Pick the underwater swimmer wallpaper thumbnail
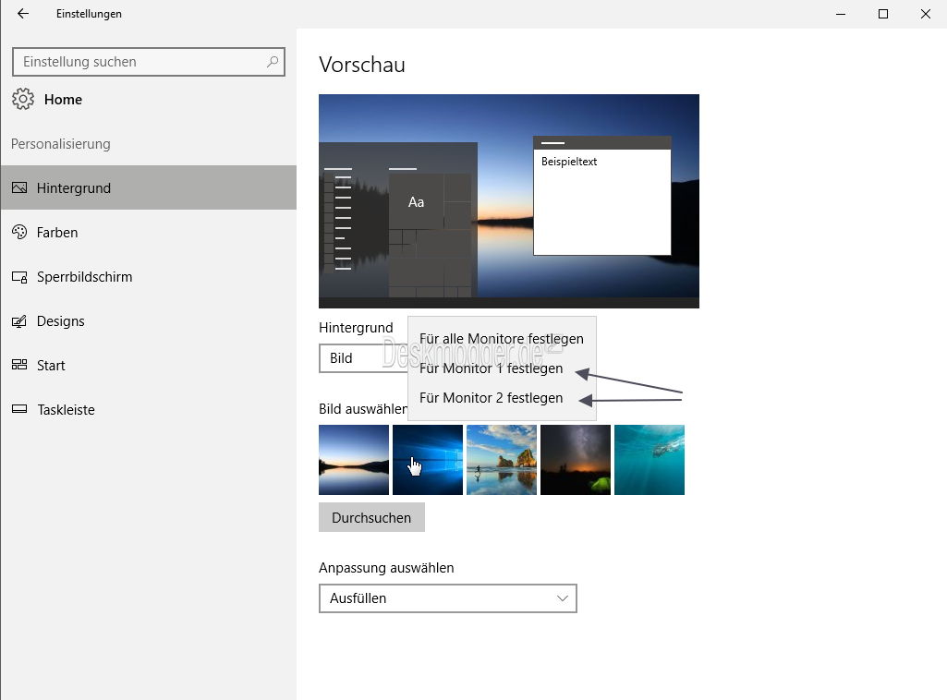Viewport: 947px width, 700px height. click(x=650, y=460)
